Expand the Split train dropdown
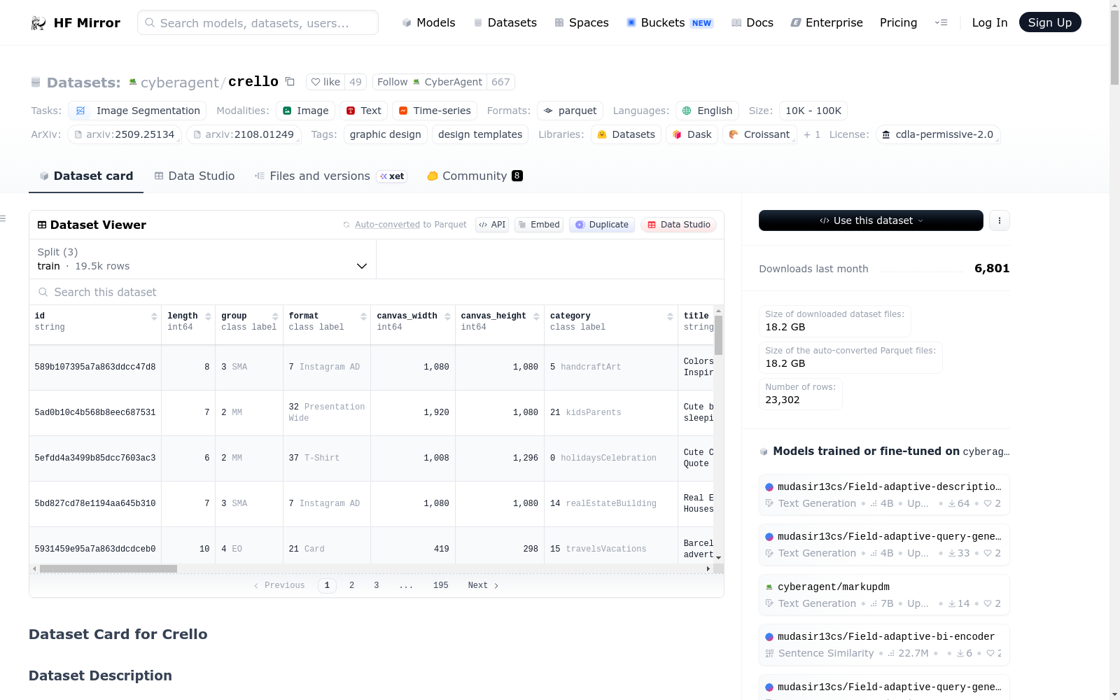The height and width of the screenshot is (700, 1120). click(x=202, y=259)
